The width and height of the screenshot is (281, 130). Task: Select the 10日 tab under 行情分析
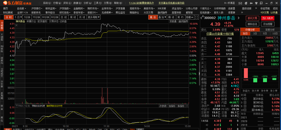tap(275, 34)
